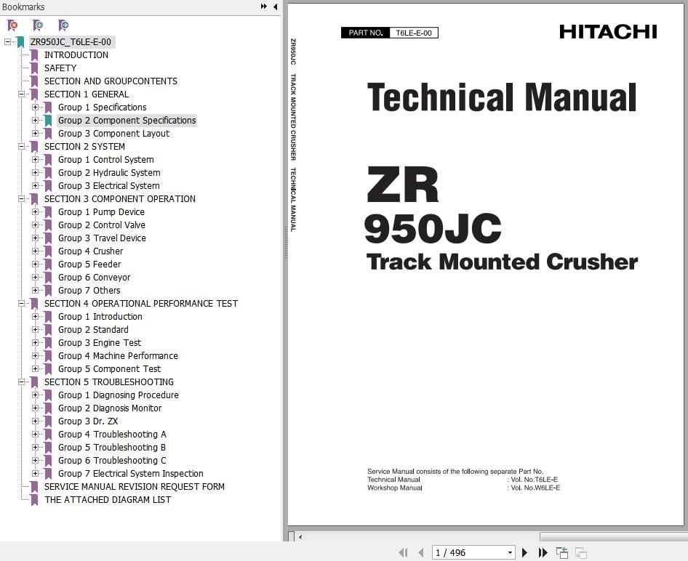Open Group 1 Diagnosing Procedure bookmark
Viewport: 688px width, 561px height.
point(119,395)
